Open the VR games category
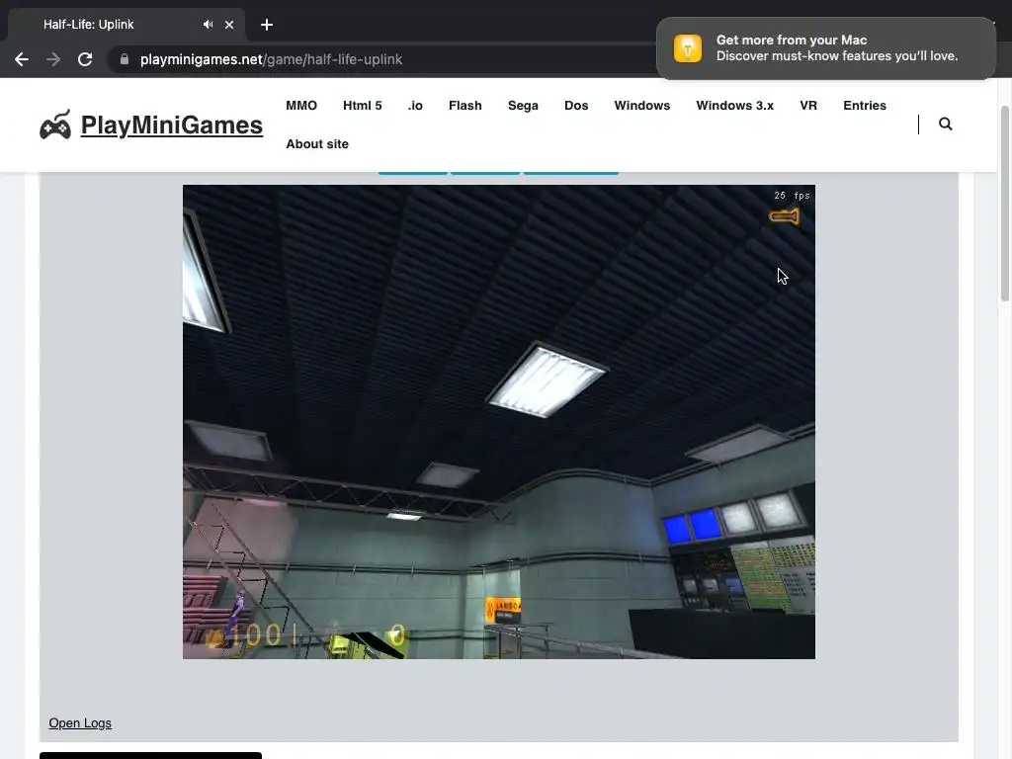The width and height of the screenshot is (1012, 759). 808,105
